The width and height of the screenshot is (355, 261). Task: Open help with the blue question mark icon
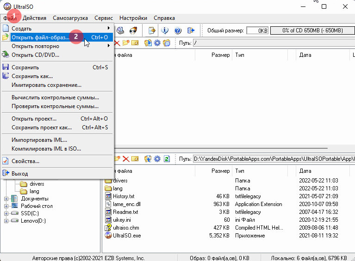(178, 30)
